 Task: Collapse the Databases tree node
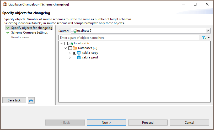click(66, 48)
